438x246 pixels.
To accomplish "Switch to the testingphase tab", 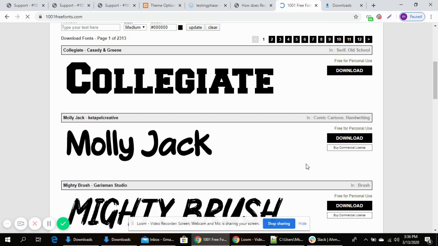I will click(x=208, y=5).
